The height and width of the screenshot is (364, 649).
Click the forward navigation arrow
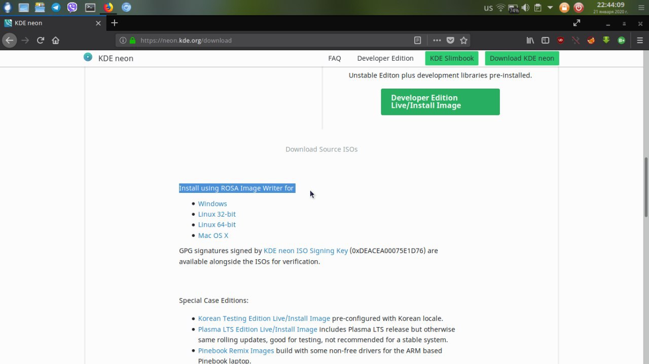tap(25, 41)
